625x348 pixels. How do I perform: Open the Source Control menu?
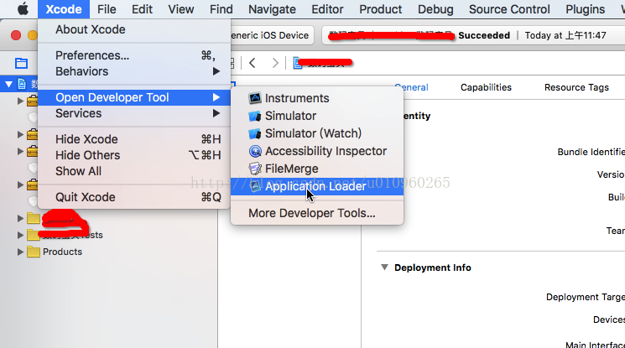pyautogui.click(x=509, y=9)
